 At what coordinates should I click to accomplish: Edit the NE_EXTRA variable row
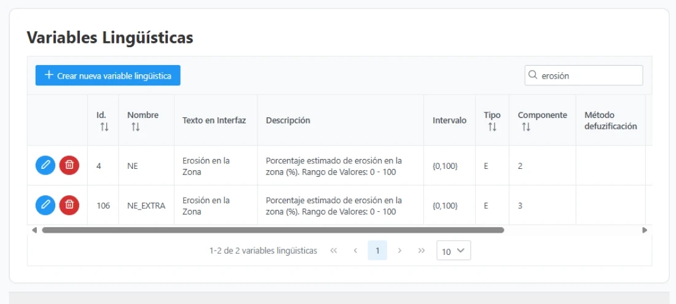tap(45, 205)
